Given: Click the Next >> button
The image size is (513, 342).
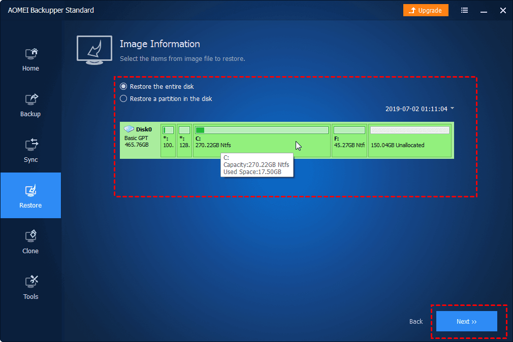Looking at the screenshot, I should click(467, 321).
